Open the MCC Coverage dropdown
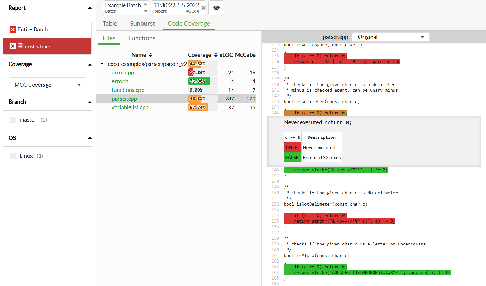486x286 pixels. tap(47, 85)
